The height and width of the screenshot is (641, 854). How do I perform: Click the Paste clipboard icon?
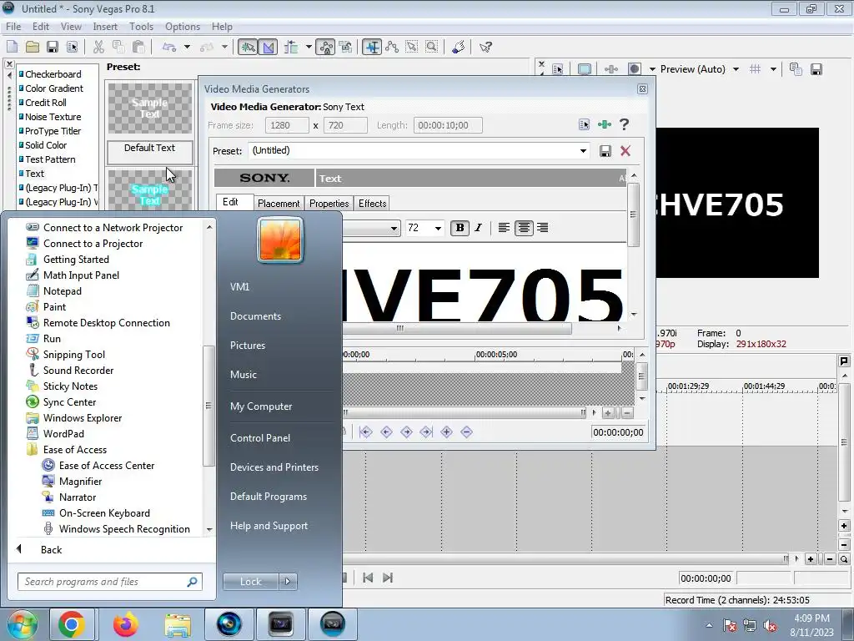click(139, 47)
